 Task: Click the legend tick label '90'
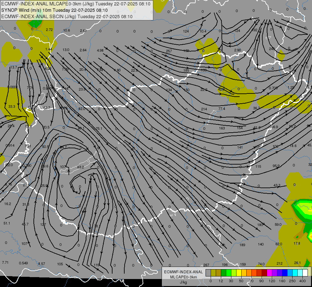coord(261,281)
